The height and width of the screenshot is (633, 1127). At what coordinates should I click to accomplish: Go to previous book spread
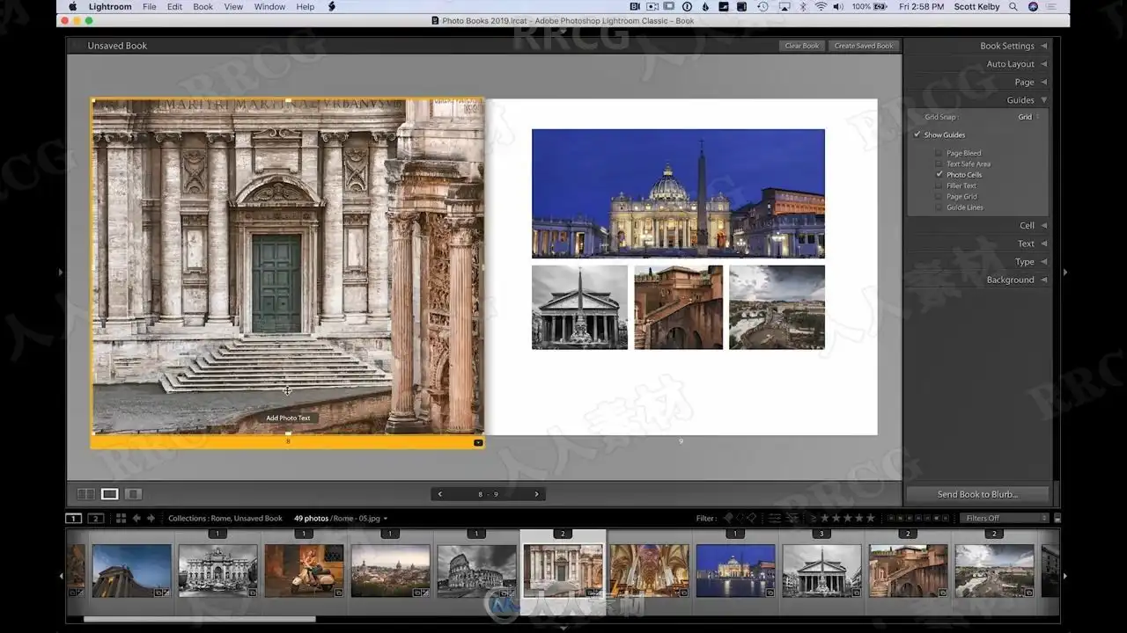pos(440,494)
